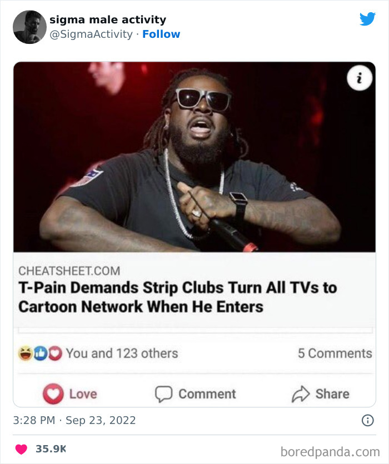The height and width of the screenshot is (464, 389).
Task: Open the 5 Comments list
Action: tap(335, 353)
